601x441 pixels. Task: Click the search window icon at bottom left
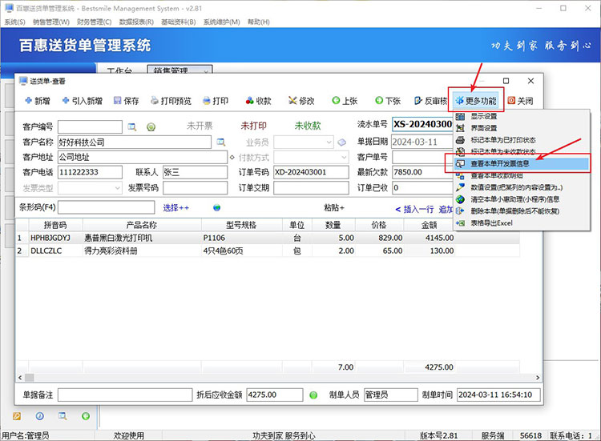point(63,416)
